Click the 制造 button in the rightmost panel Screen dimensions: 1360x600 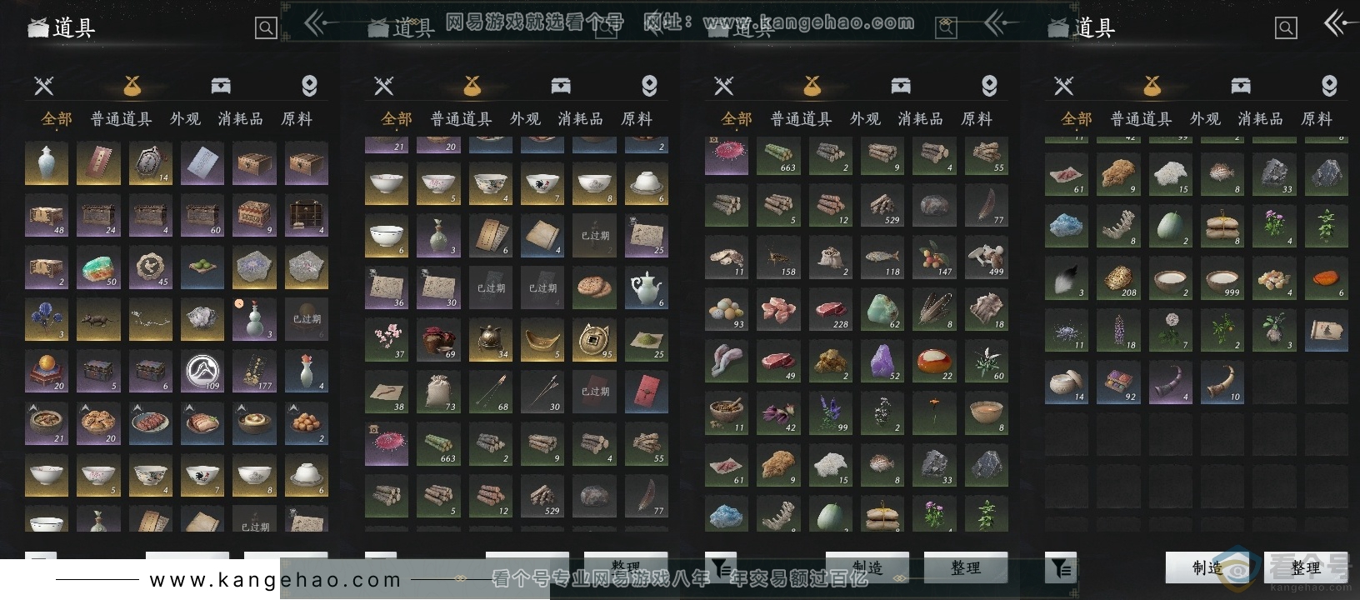click(1207, 567)
